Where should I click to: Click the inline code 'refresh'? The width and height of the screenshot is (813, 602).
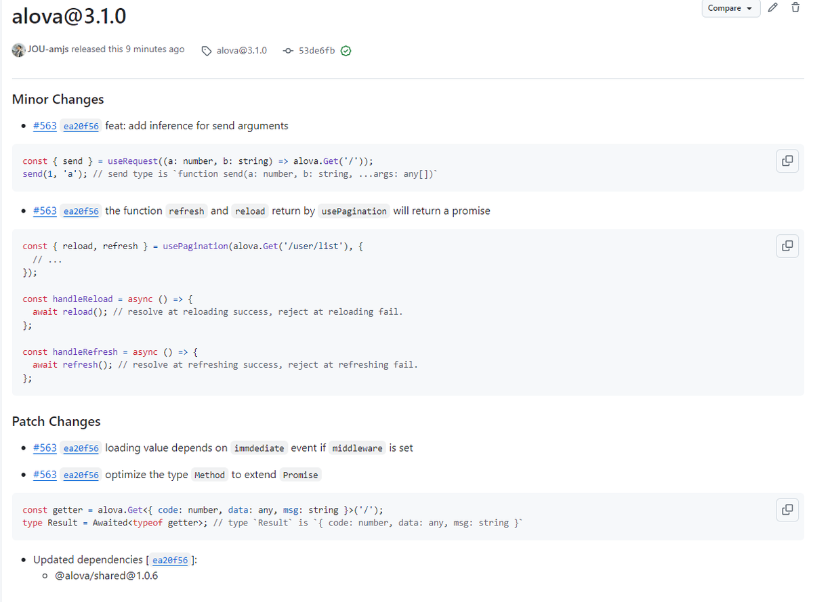186,211
